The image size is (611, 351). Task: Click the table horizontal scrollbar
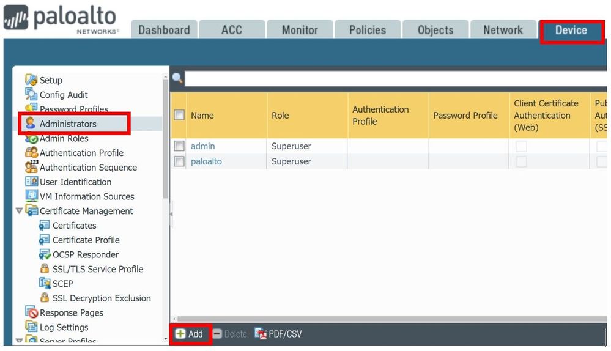tap(391, 319)
